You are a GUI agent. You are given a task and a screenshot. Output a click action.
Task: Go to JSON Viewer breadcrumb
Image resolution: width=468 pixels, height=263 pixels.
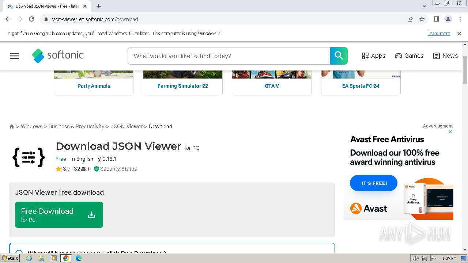(127, 126)
